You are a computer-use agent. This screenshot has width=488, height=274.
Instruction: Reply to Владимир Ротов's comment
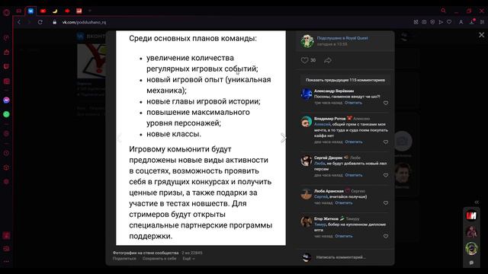tap(354, 142)
